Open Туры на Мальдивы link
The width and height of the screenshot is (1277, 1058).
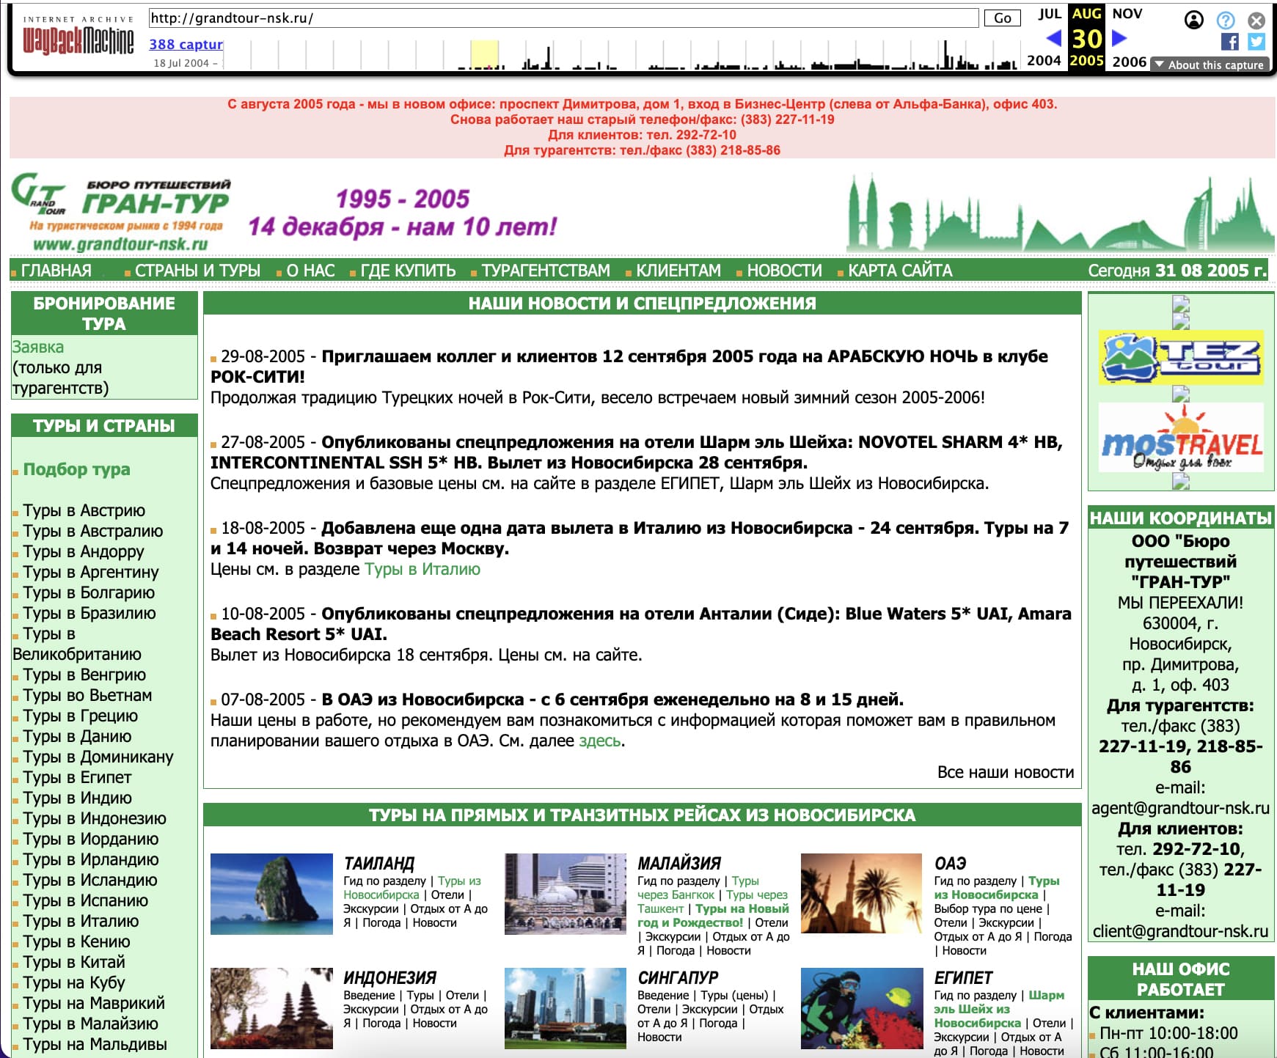click(95, 1044)
